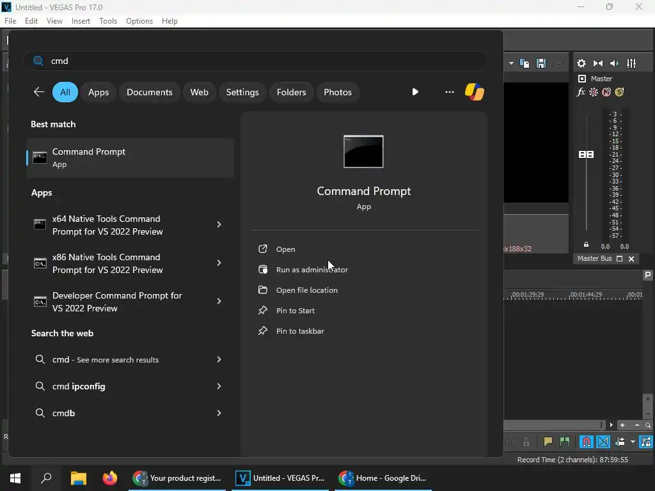Screen dimensions: 655x491
Task: Open the File menu in VEGAS Pro
Action: point(10,21)
